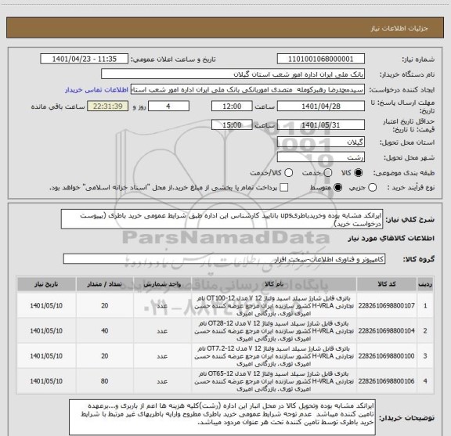Click product code 2282610698800100
Image resolution: width=451 pixels, height=436 pixels.
387,355
